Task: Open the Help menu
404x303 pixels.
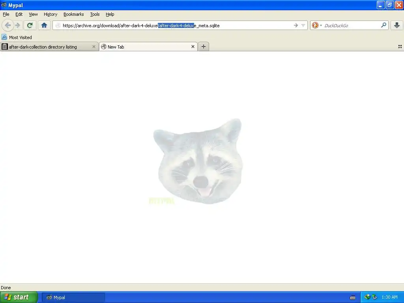Action: tap(110, 14)
